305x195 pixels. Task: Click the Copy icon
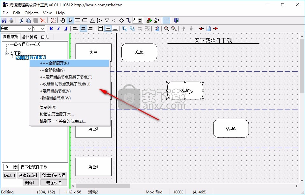click(x=28, y=20)
